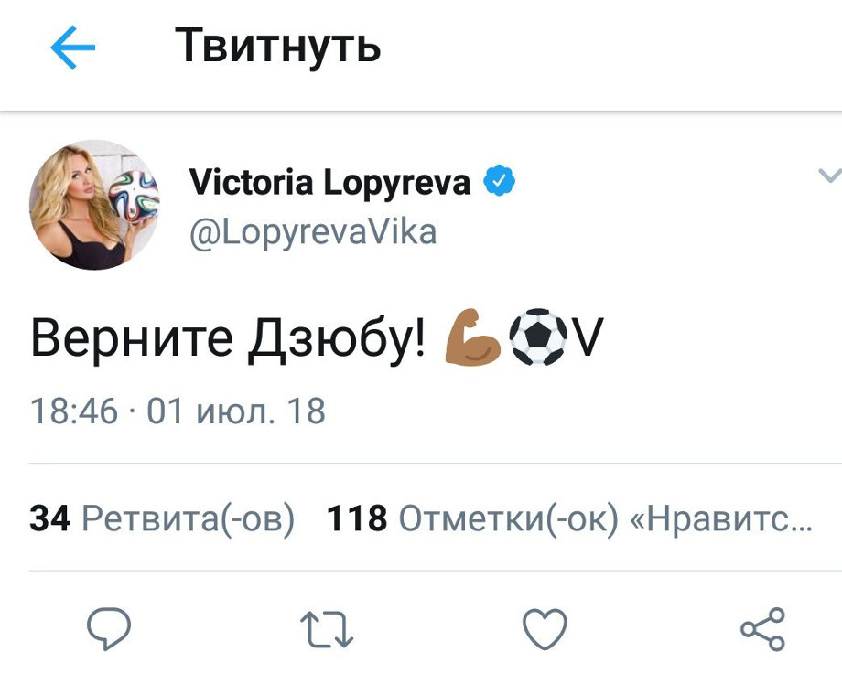View the 118 Отметки «Нравится» list
842x684 pixels.
pyautogui.click(x=476, y=519)
